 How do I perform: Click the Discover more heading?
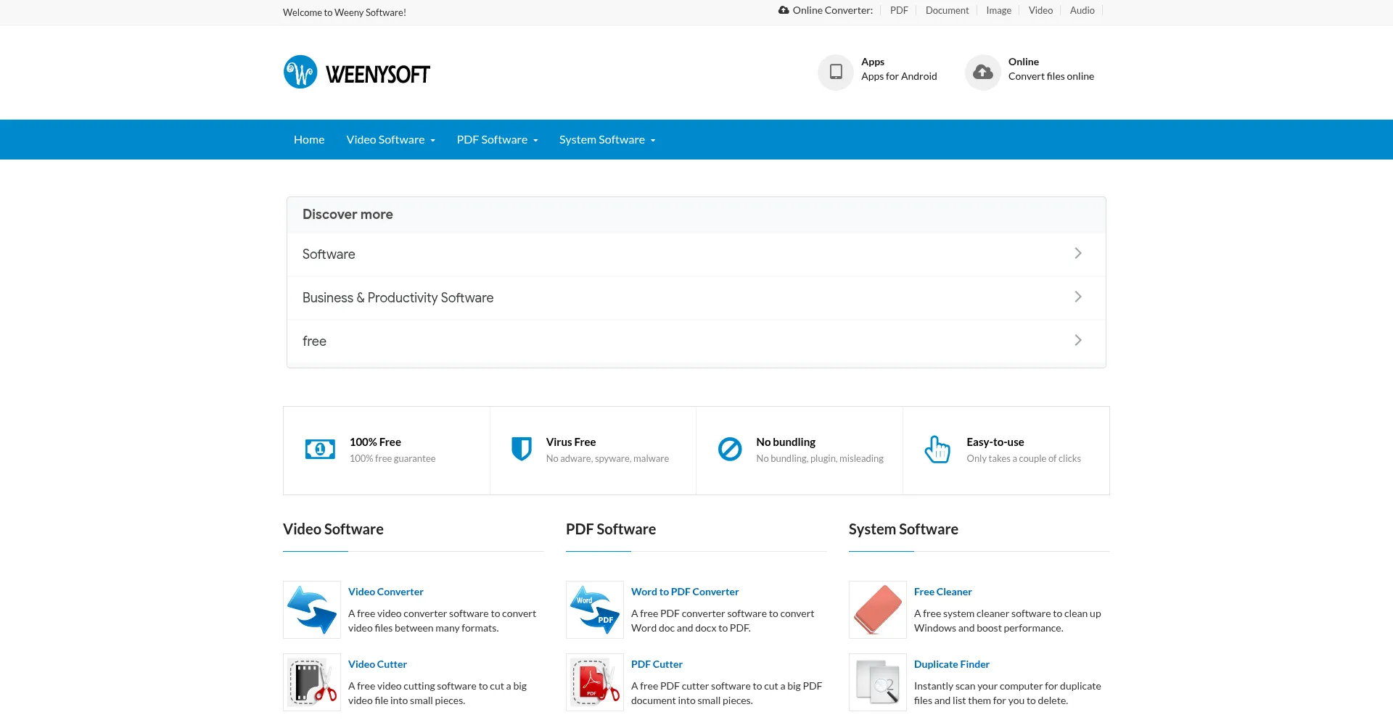click(x=348, y=215)
